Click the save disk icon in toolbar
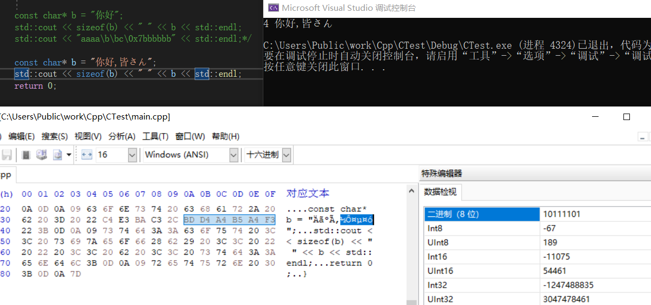Screen dimensions: 651x305 7,155
